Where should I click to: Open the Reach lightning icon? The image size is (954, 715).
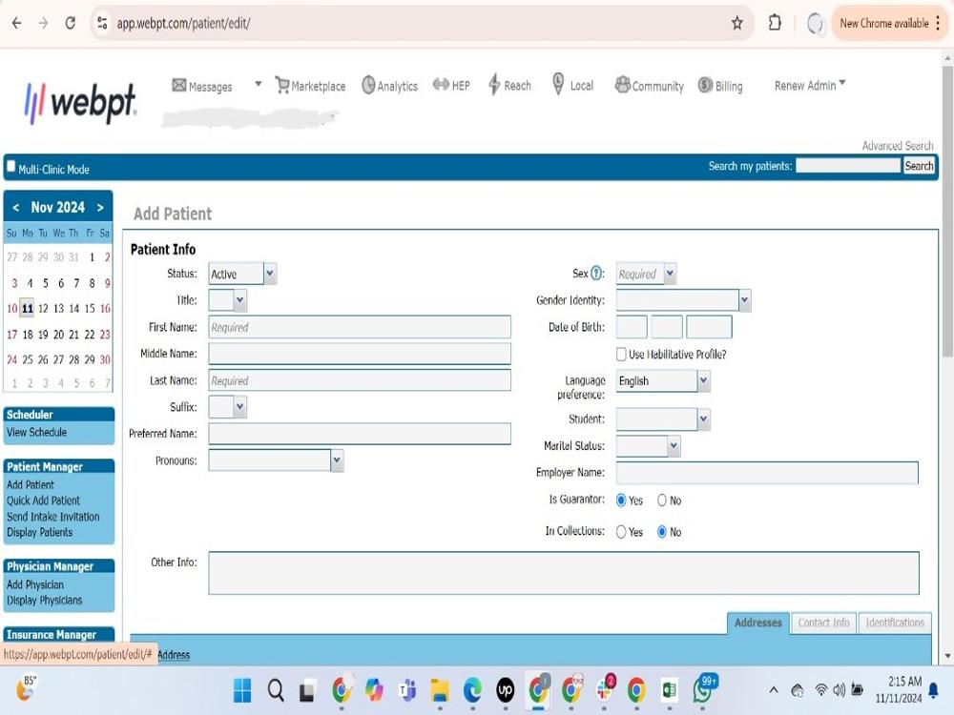pos(494,85)
